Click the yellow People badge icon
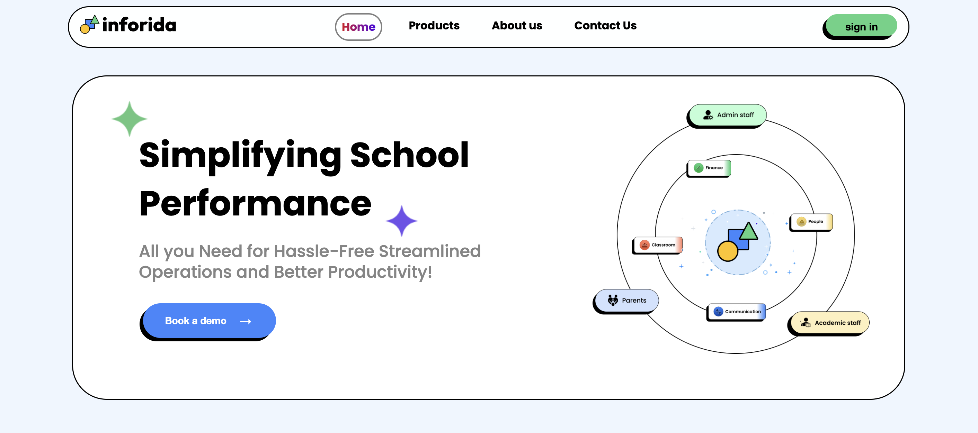The width and height of the screenshot is (978, 433). click(x=801, y=221)
